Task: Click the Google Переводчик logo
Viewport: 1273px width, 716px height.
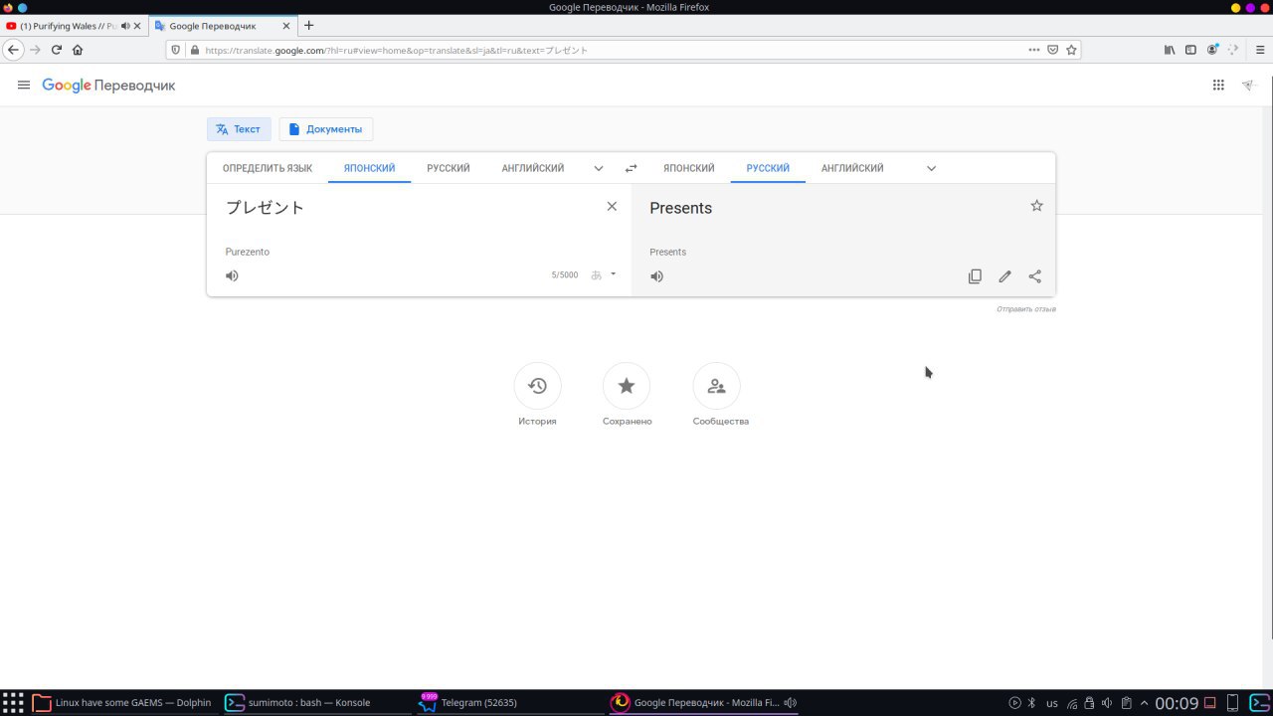Action: (108, 86)
